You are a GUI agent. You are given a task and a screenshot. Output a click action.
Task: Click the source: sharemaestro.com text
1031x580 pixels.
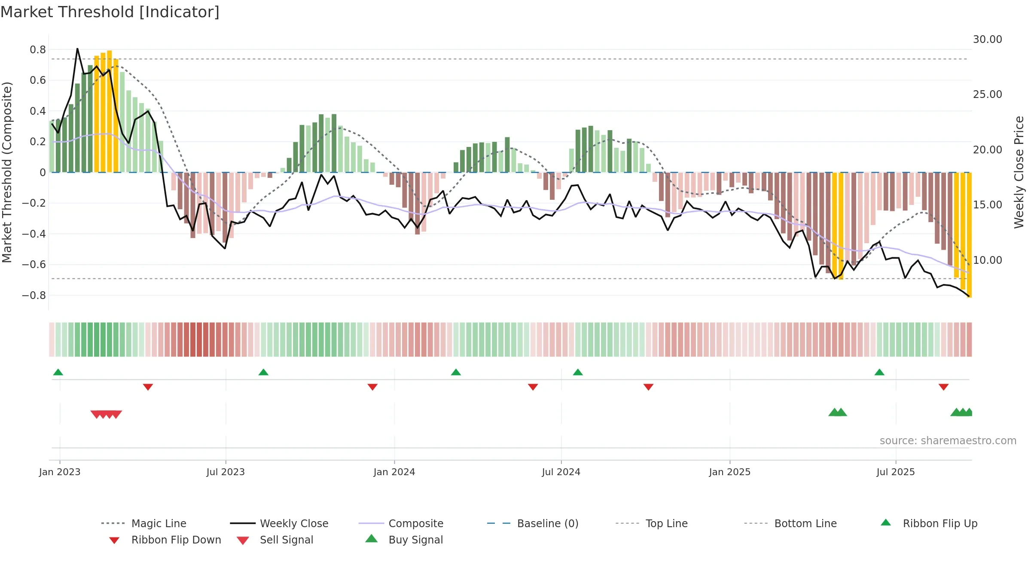click(948, 441)
